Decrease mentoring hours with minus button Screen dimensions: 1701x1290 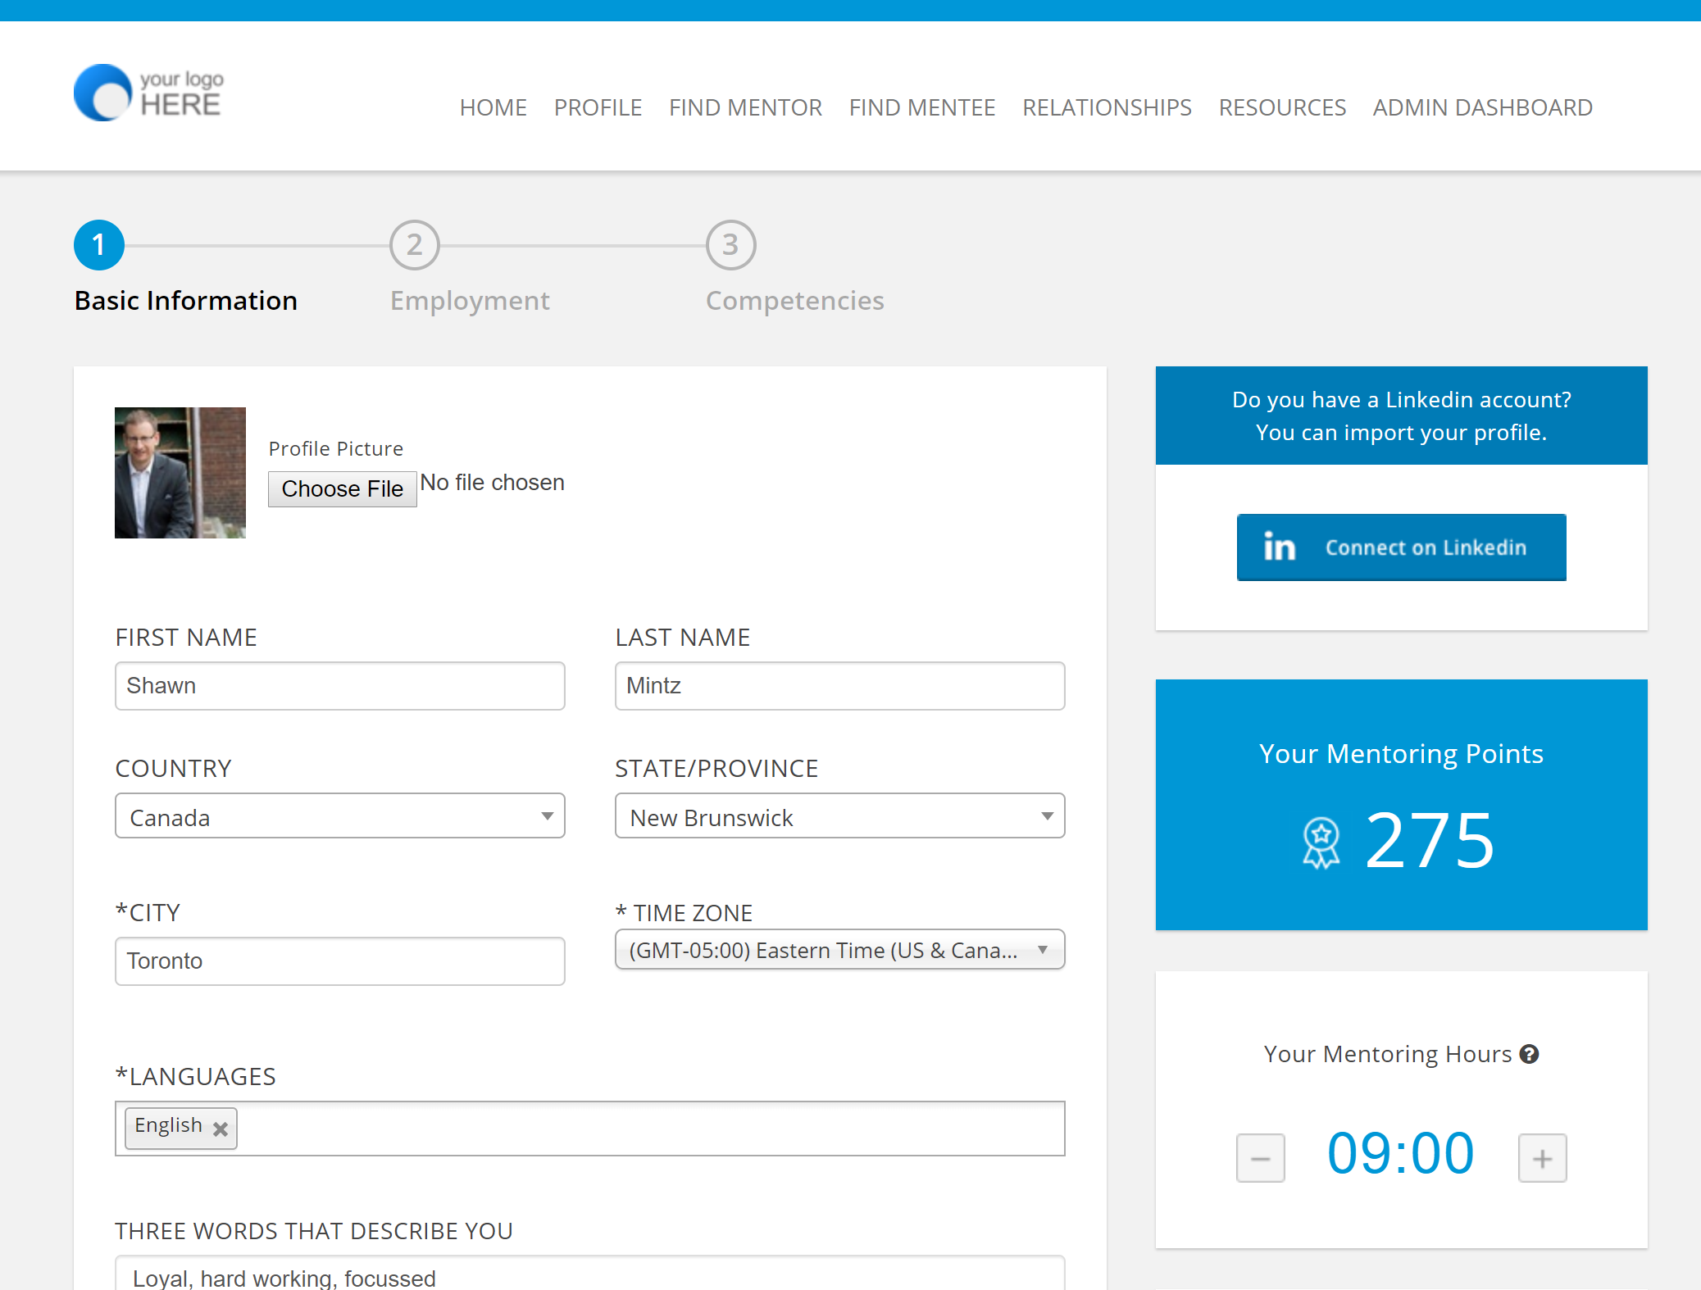[1260, 1157]
